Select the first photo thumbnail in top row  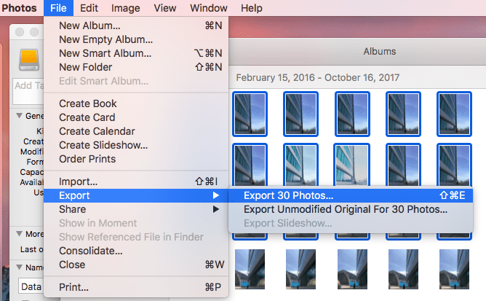coord(250,114)
